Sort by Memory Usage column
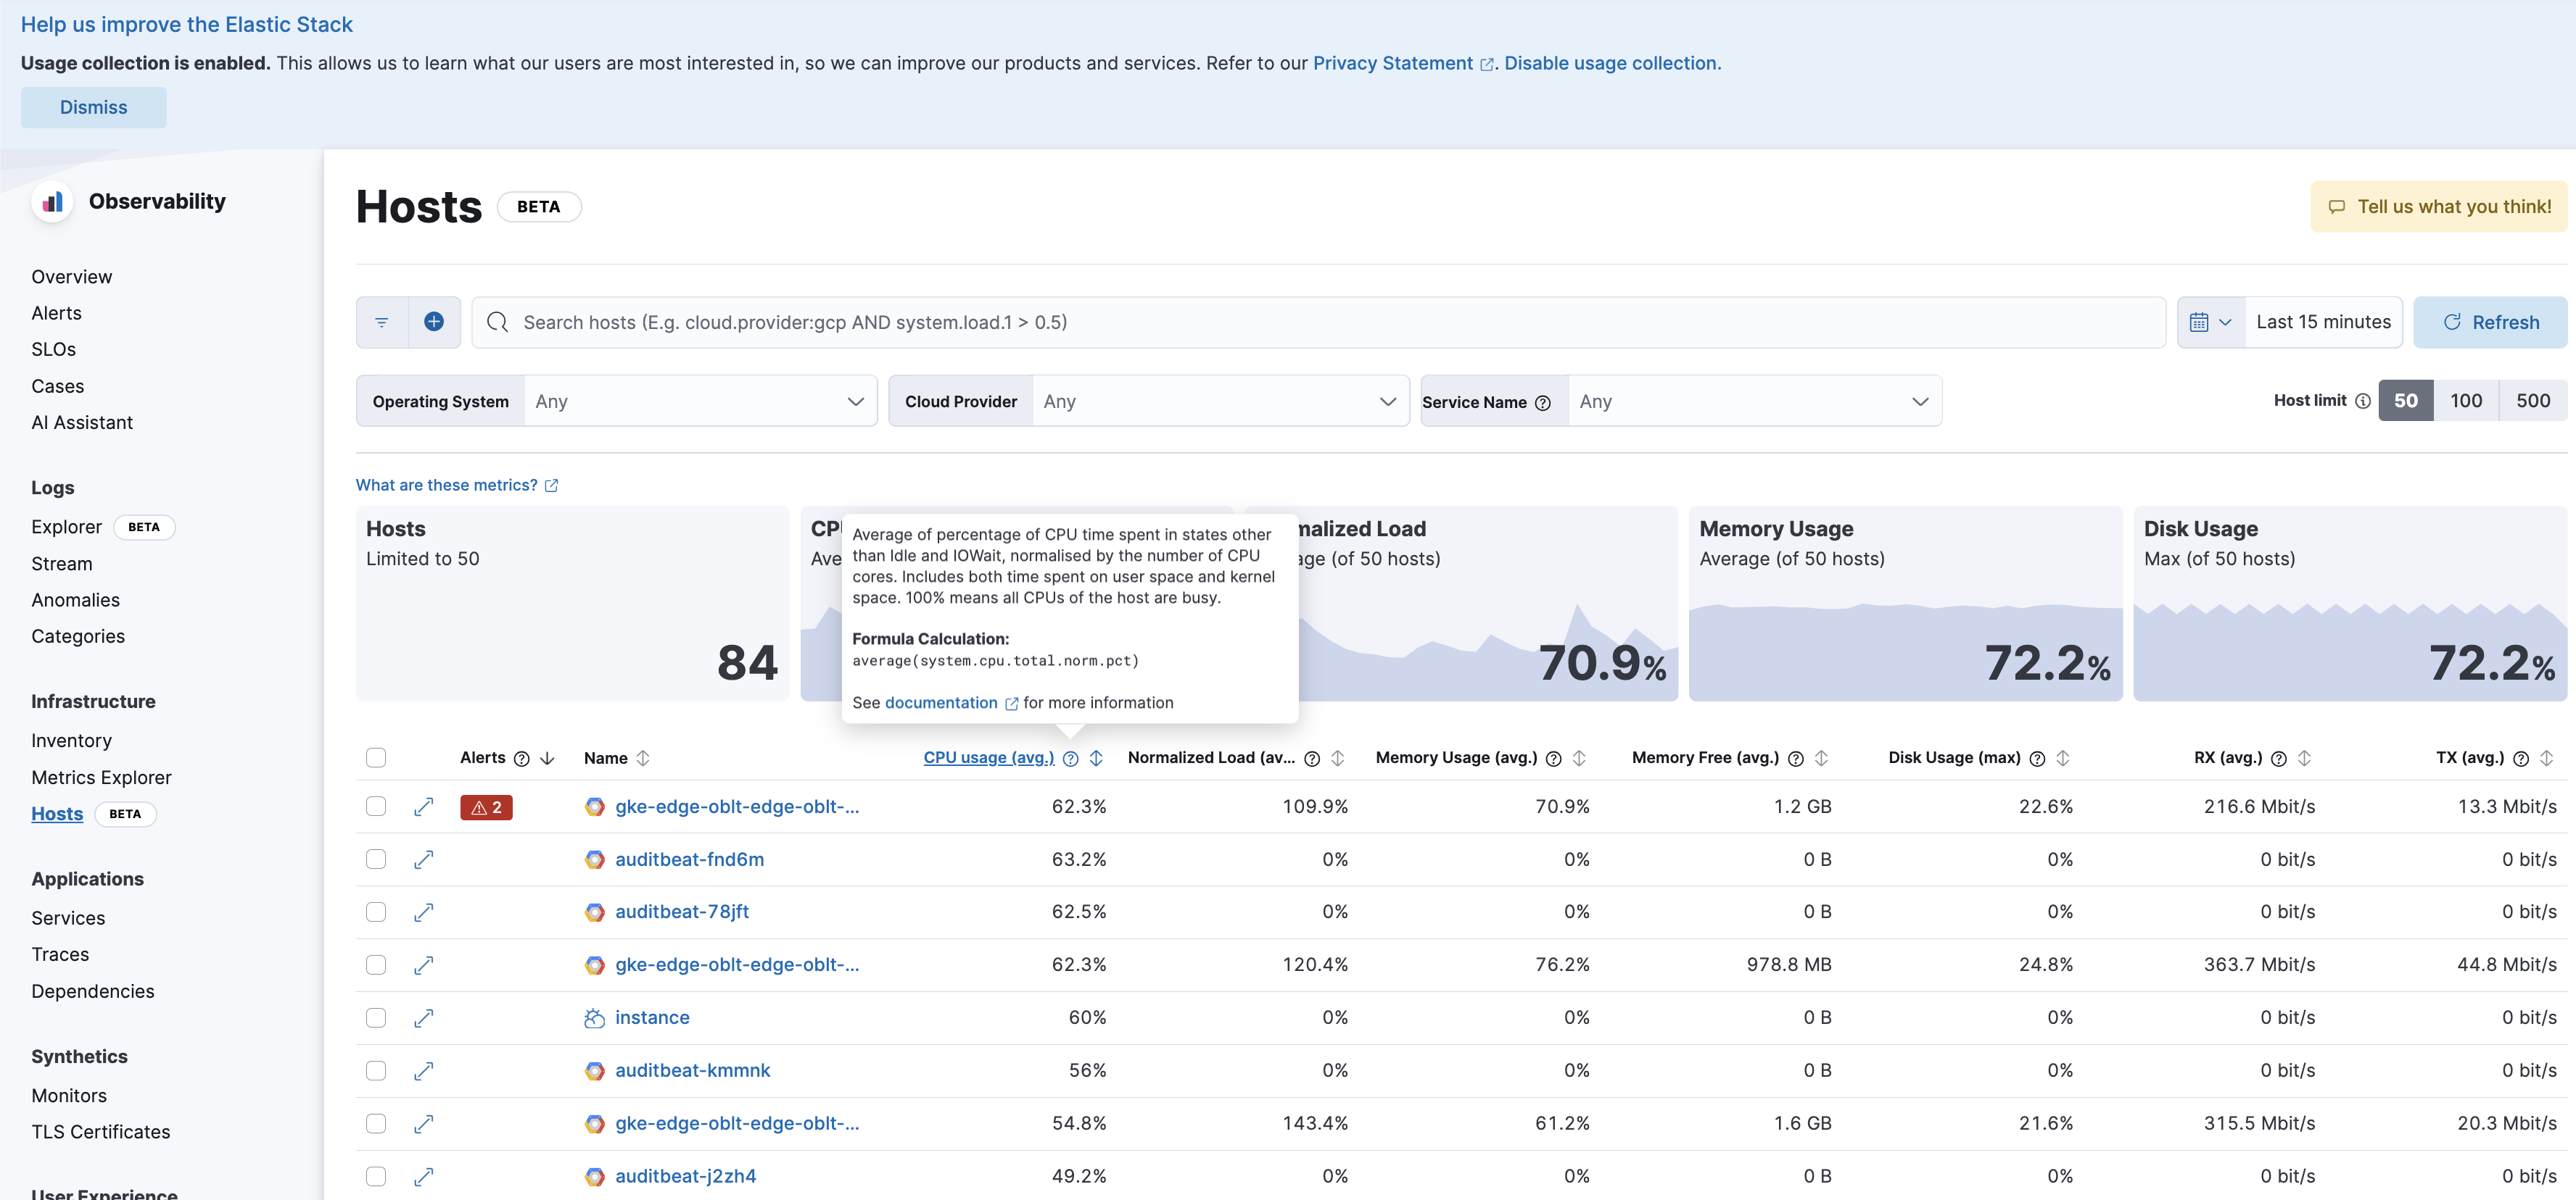This screenshot has width=2576, height=1200. (1579, 759)
